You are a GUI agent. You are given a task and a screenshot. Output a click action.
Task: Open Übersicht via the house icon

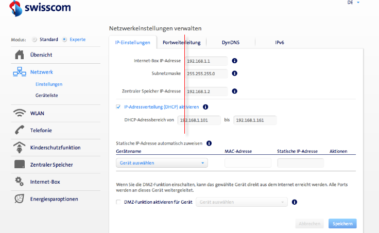(20, 55)
